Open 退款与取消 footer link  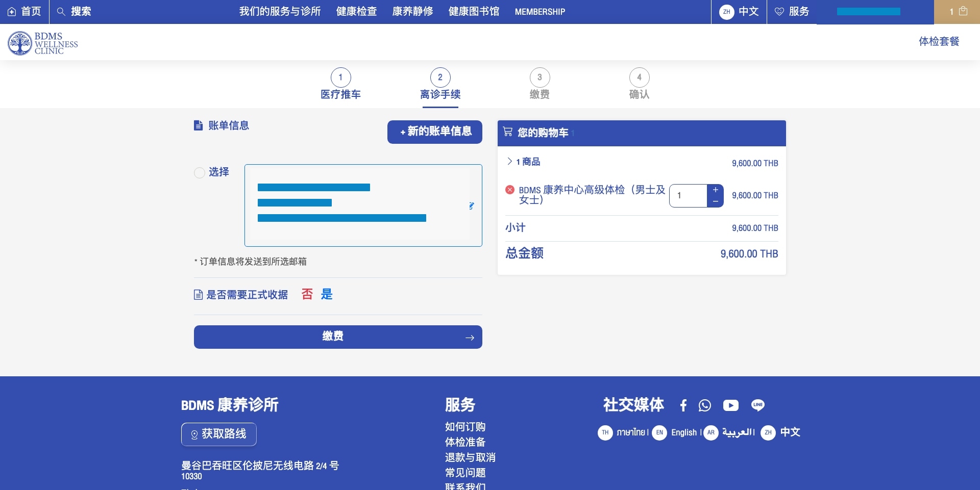[x=470, y=457]
